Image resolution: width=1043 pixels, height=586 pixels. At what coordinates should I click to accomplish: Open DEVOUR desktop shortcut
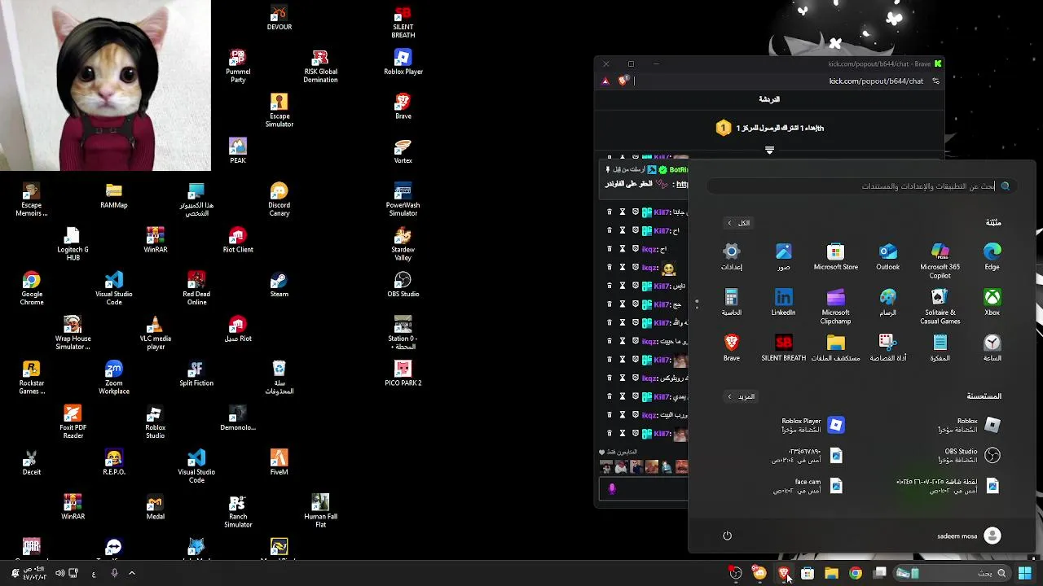coord(279,18)
